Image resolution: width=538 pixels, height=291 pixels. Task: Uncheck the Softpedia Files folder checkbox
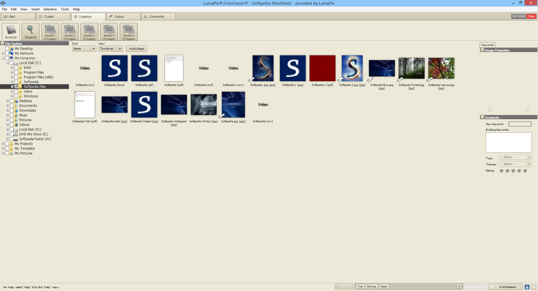click(x=16, y=87)
